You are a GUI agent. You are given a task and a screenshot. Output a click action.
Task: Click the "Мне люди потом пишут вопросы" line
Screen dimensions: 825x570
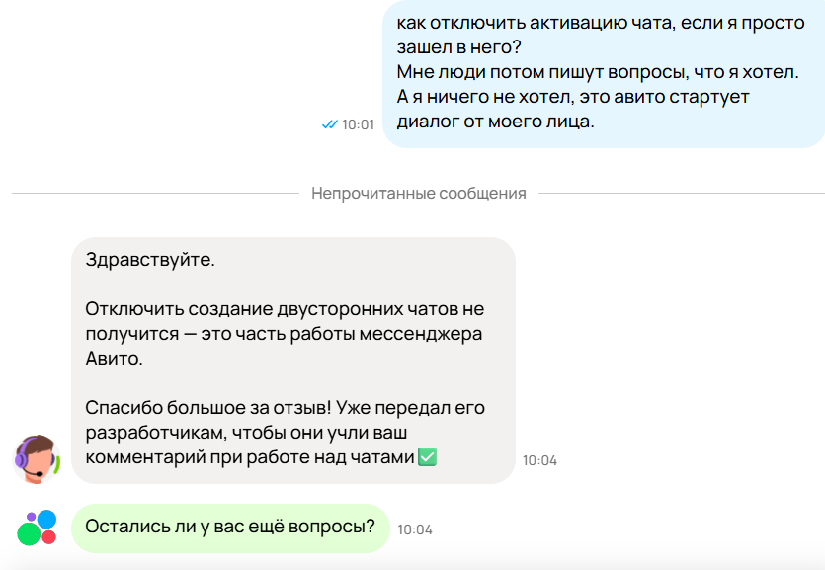542,72
